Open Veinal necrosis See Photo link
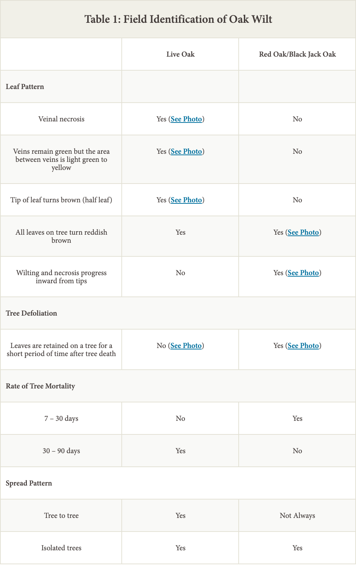This screenshot has width=356, height=565. coord(186,119)
